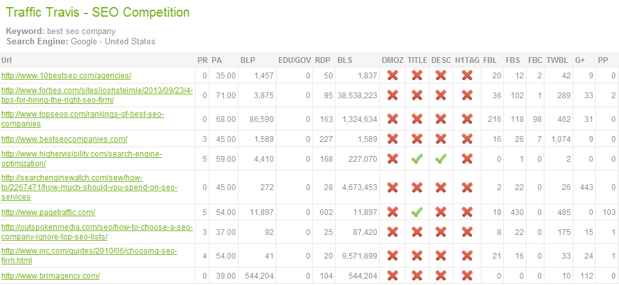Click the DESC red cross for 10bestseo.com
This screenshot has width=619, height=285.
(441, 75)
